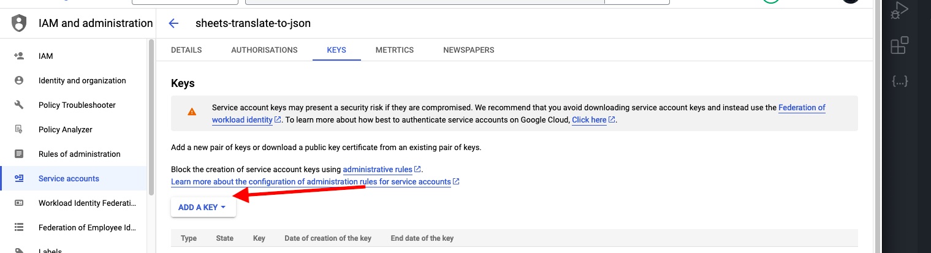Open 'Learn more about the configuration' link
The width and height of the screenshot is (931, 253).
click(x=311, y=182)
